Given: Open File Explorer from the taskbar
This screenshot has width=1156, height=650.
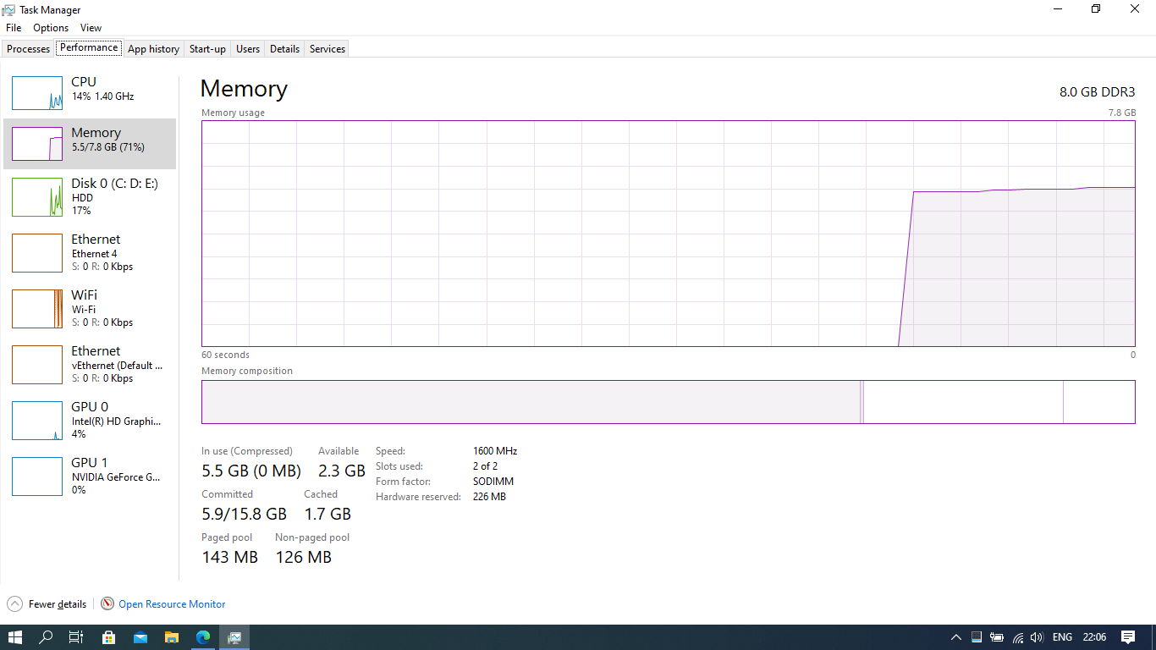Looking at the screenshot, I should tap(172, 637).
